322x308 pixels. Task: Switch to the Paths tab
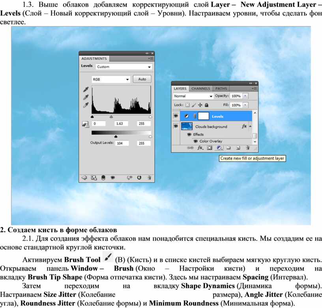pos(221,88)
